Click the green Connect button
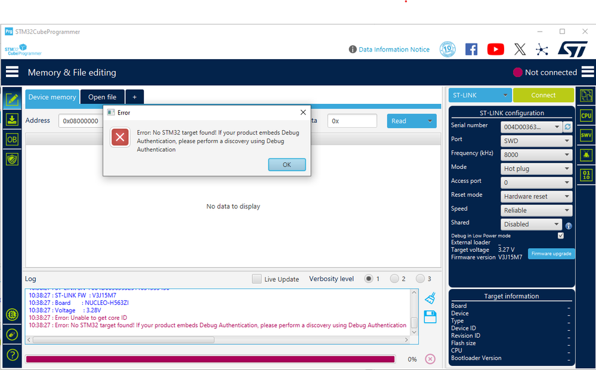 coord(543,95)
